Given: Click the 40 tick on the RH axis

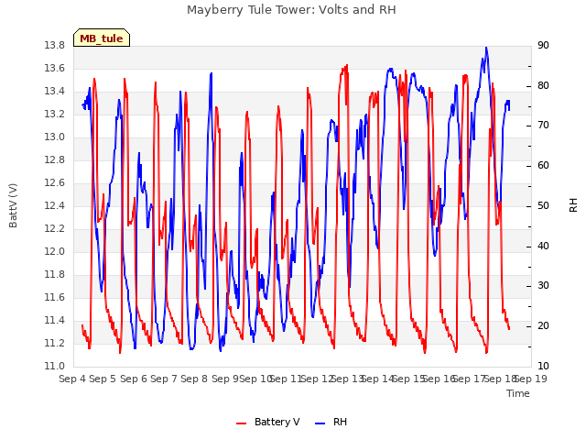Looking at the screenshot, I should 543,246.
